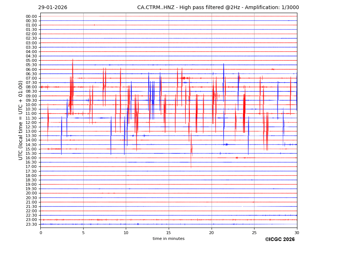
Task: Click the vertical UTC local time axis label
Action: point(21,120)
